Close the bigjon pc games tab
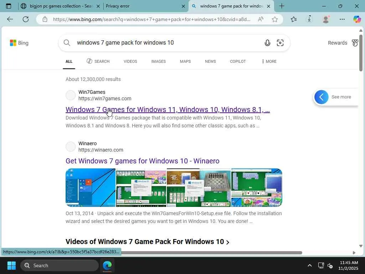The width and height of the screenshot is (365, 274). (x=98, y=6)
